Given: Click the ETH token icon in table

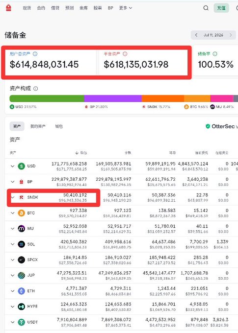Looking at the screenshot, I should (x=21, y=291).
